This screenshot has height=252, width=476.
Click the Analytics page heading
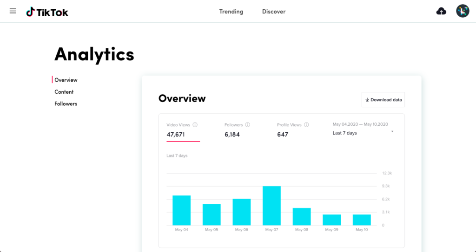[x=94, y=55]
